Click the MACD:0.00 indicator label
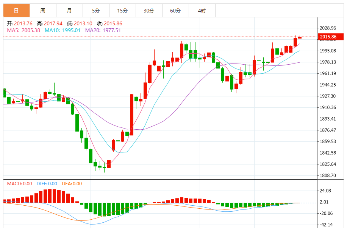 coord(19,184)
